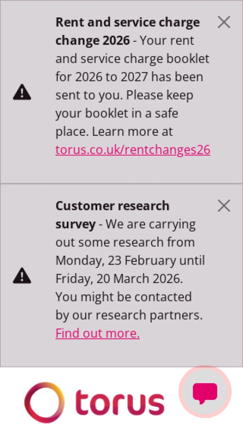
Task: Open the pink live chat speech bubble
Action: (205, 393)
